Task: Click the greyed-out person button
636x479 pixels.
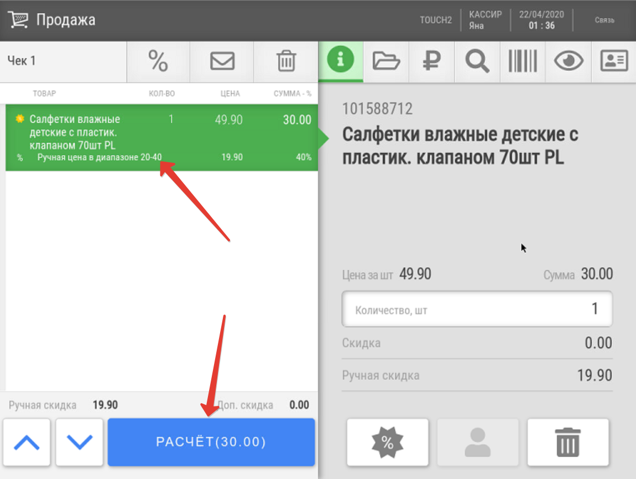Action: (x=477, y=442)
